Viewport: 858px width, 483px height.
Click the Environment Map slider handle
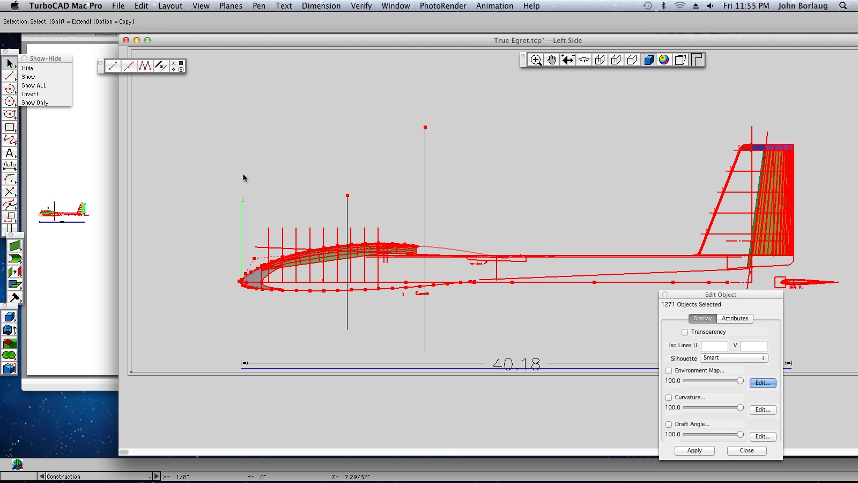[x=740, y=381]
